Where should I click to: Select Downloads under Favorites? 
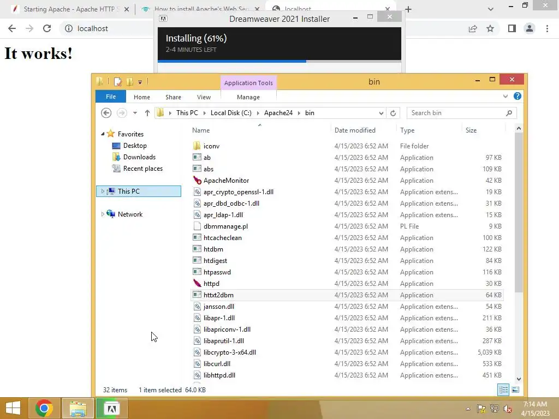coord(139,157)
